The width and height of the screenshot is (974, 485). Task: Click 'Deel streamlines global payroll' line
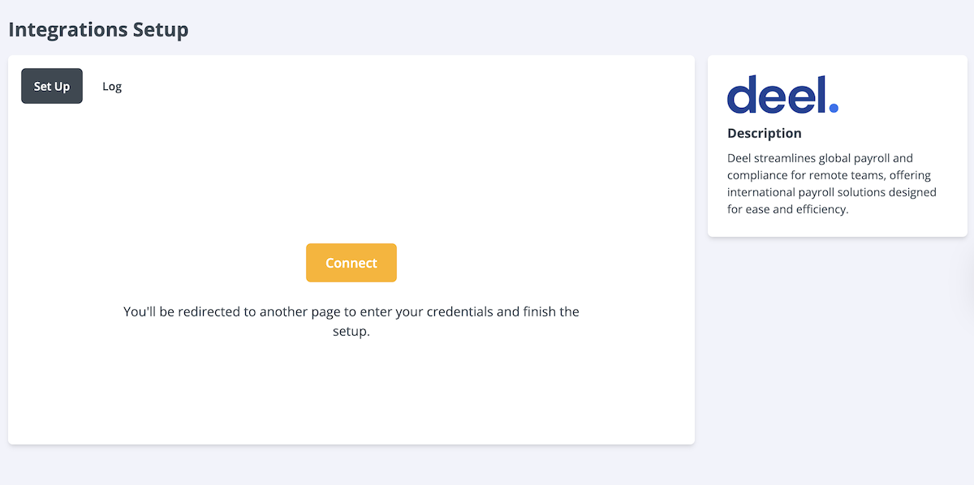coord(820,158)
